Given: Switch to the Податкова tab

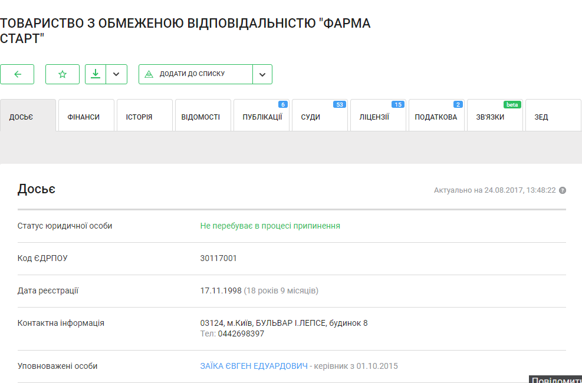Looking at the screenshot, I should (436, 117).
